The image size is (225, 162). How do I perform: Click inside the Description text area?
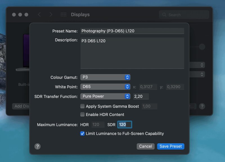click(x=132, y=53)
